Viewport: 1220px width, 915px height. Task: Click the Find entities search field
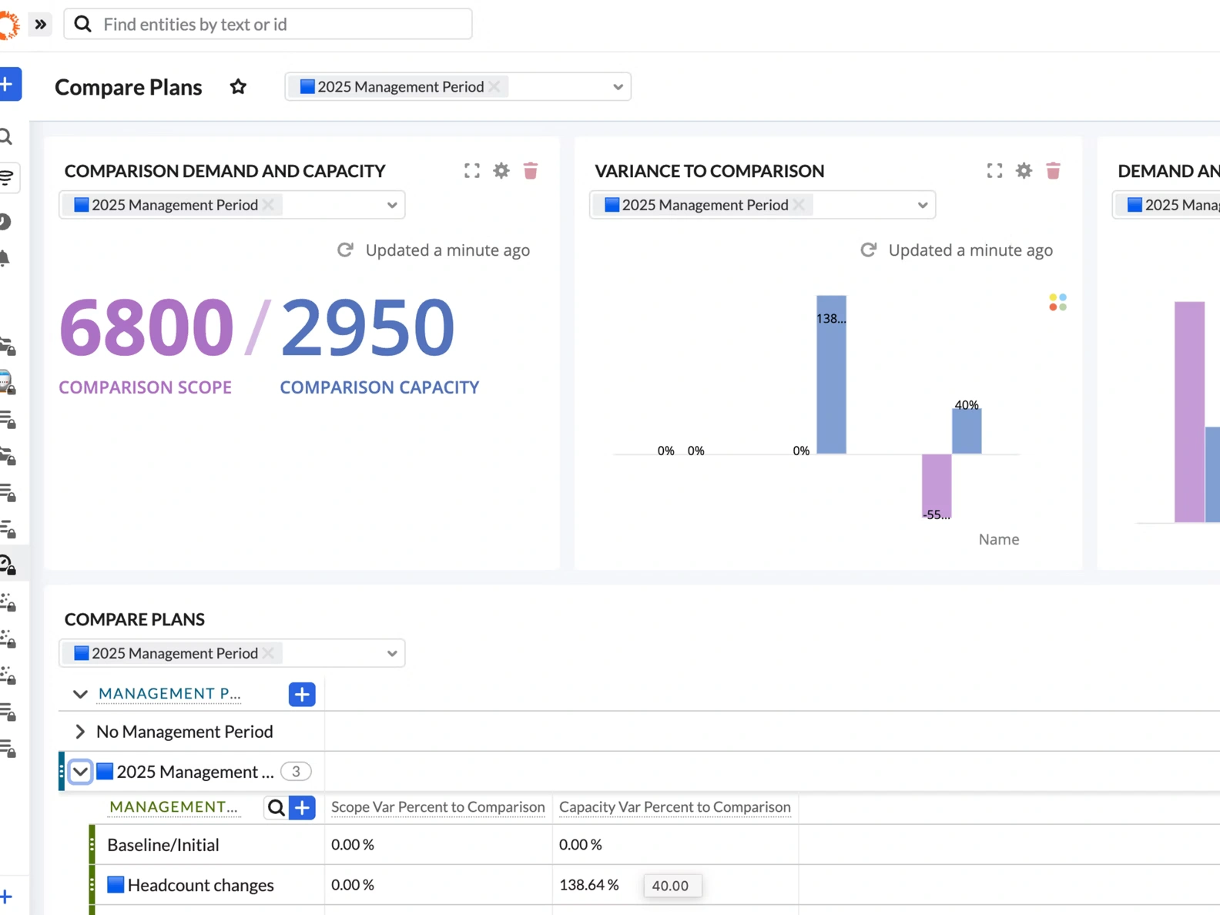point(268,25)
